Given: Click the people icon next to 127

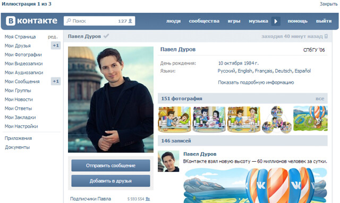Looking at the screenshot, I should click(130, 21).
